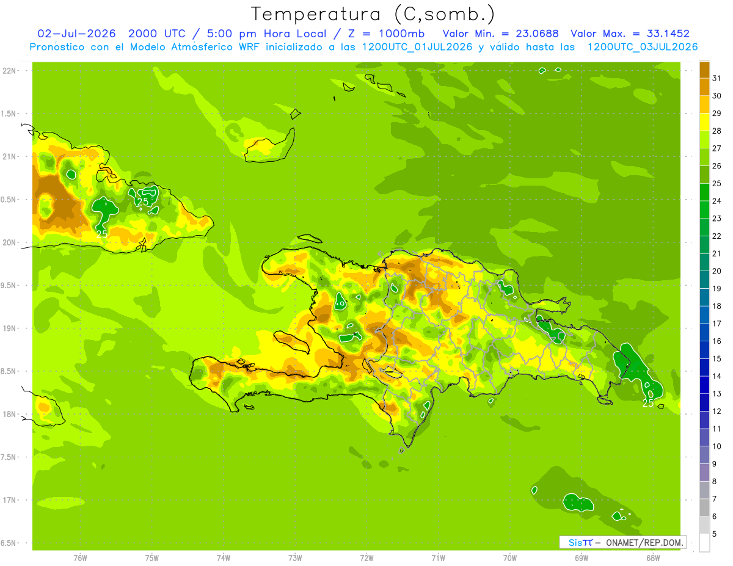
Task: Click color bar label "5"
Action: click(x=715, y=534)
